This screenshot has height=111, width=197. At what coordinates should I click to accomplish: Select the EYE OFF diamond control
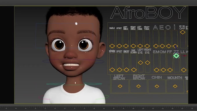(183, 32)
